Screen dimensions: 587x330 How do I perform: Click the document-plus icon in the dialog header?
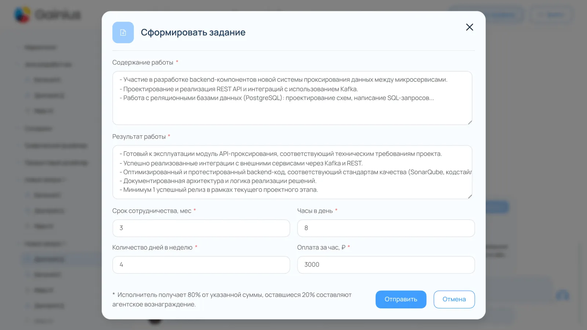pyautogui.click(x=123, y=33)
